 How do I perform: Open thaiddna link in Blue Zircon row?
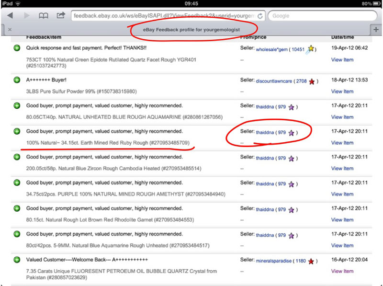click(x=265, y=158)
